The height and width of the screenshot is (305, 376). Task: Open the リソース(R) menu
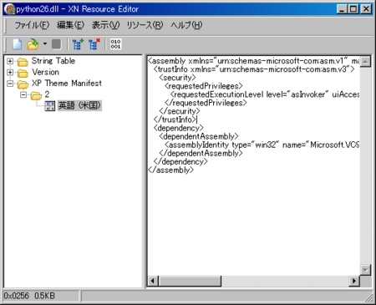click(x=145, y=25)
